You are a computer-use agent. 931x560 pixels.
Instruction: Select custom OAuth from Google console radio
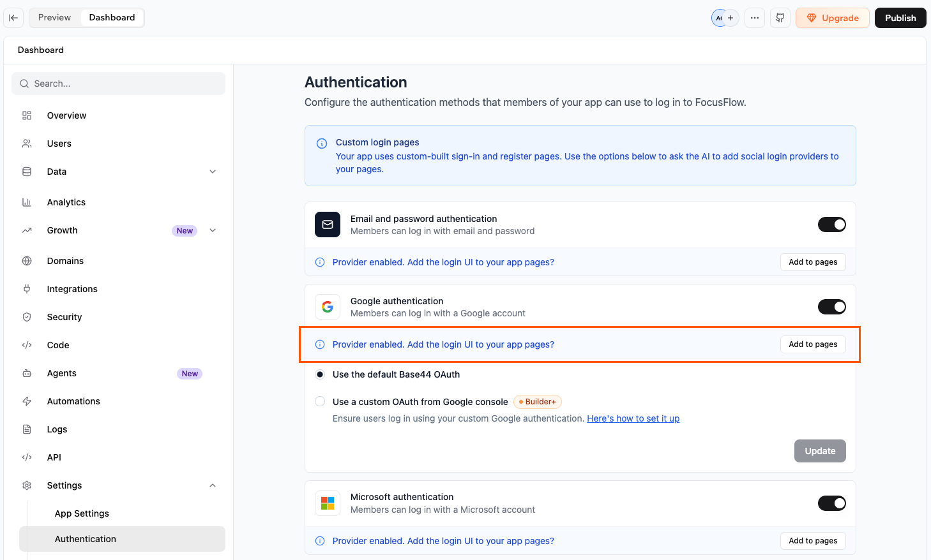(320, 401)
